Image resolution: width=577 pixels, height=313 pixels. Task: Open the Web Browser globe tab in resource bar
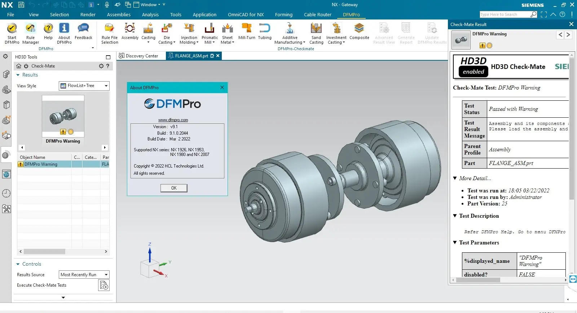(x=6, y=174)
